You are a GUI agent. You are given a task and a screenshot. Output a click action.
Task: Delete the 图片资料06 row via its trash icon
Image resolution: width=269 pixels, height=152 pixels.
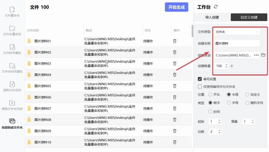(175, 97)
